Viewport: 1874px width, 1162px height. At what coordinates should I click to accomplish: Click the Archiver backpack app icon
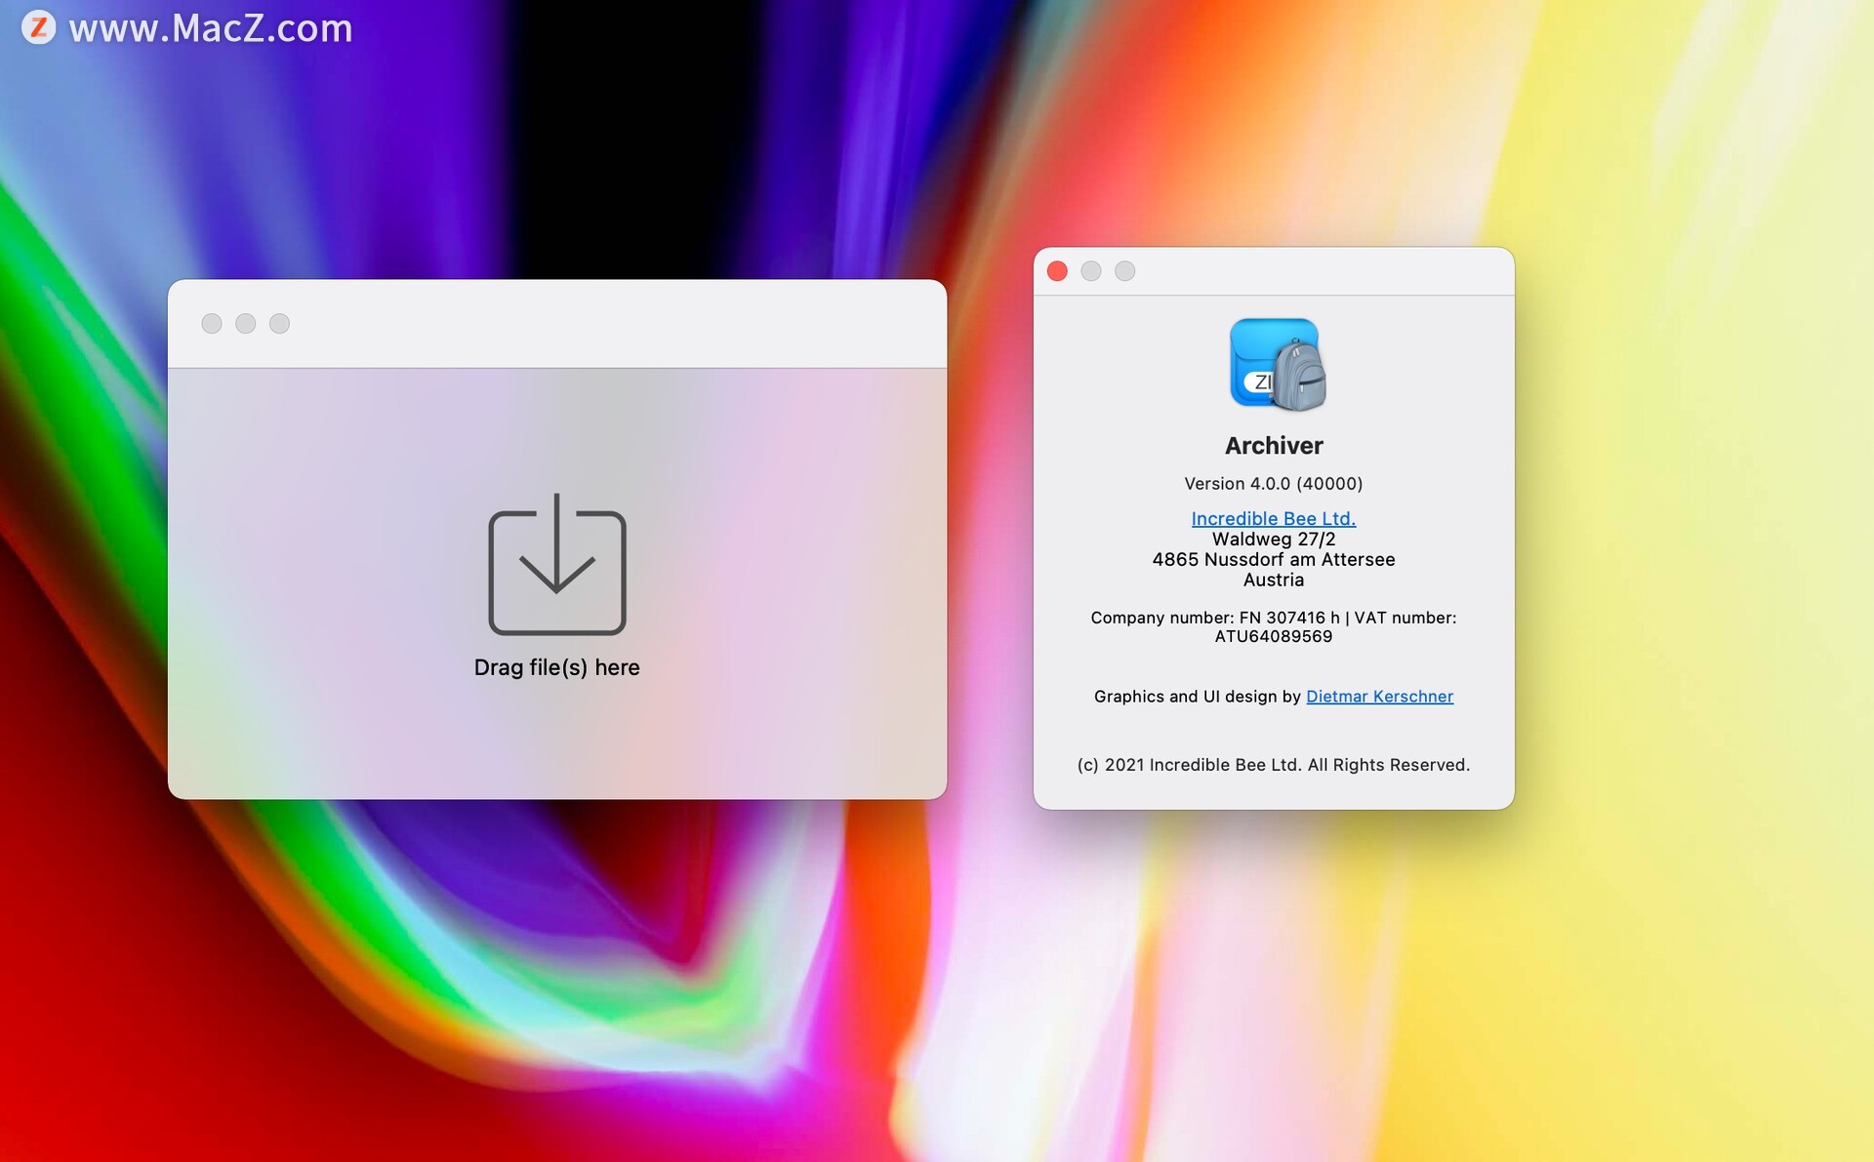[x=1277, y=365]
